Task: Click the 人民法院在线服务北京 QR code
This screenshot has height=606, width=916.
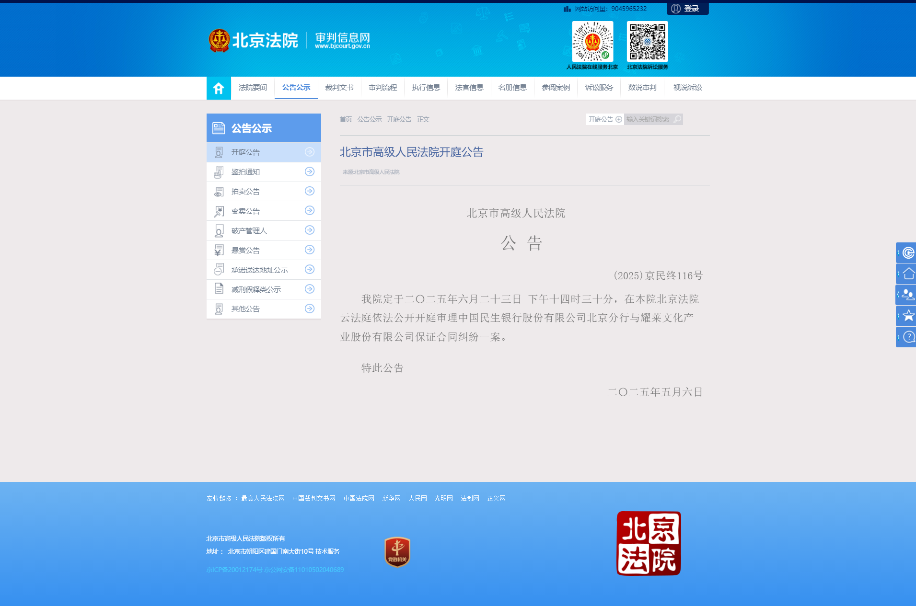Action: (x=592, y=42)
